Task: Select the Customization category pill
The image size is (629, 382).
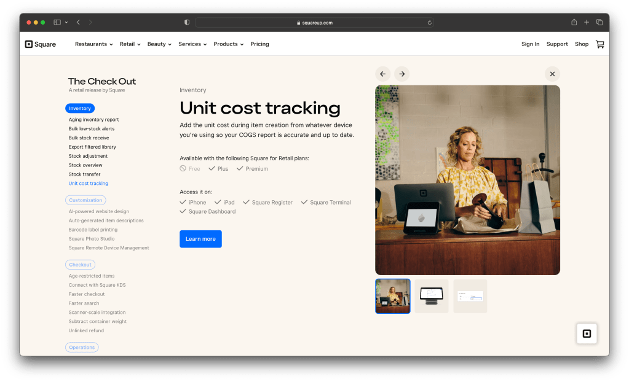Action: pyautogui.click(x=85, y=200)
